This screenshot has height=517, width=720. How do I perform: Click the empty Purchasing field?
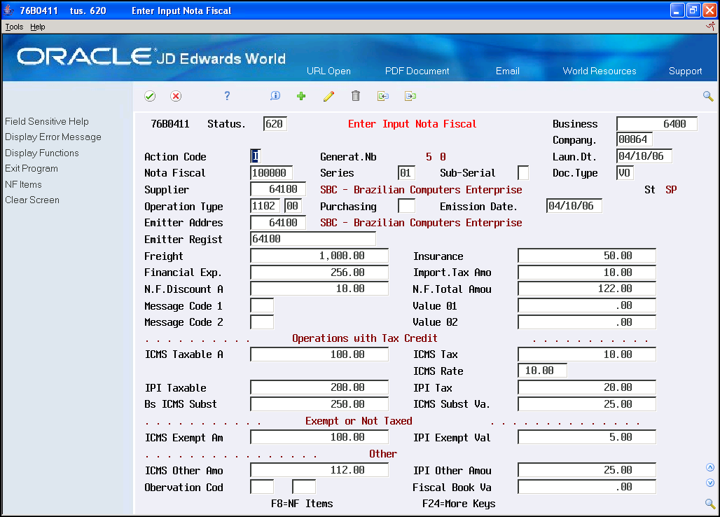(406, 206)
